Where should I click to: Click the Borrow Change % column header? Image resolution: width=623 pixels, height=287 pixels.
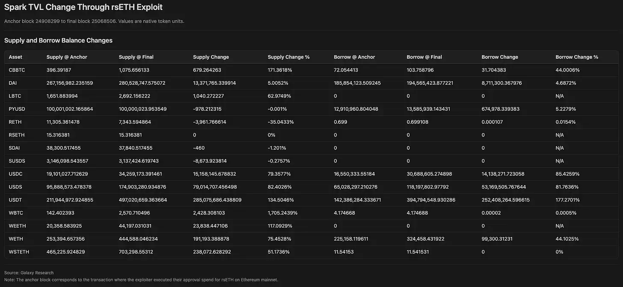click(577, 57)
